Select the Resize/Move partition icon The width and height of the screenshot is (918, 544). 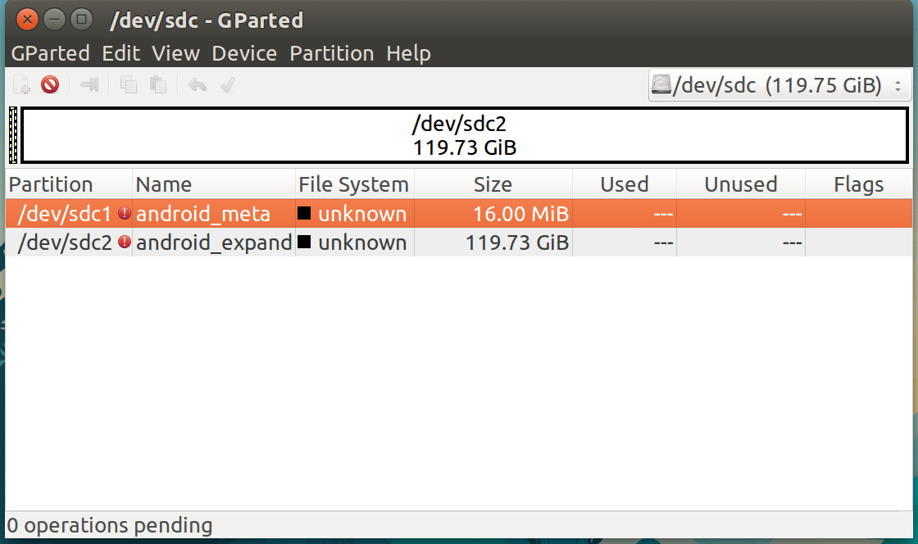click(x=89, y=84)
